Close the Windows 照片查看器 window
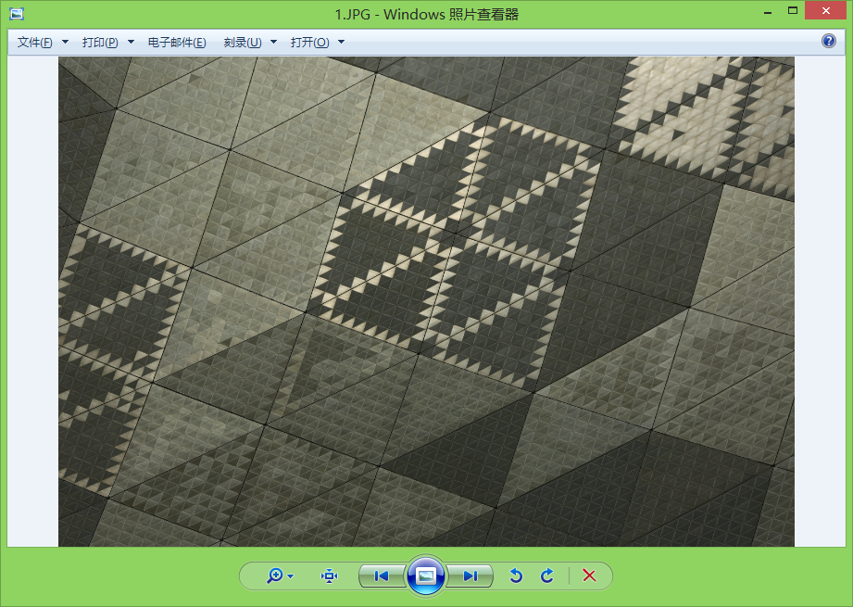 [x=827, y=11]
